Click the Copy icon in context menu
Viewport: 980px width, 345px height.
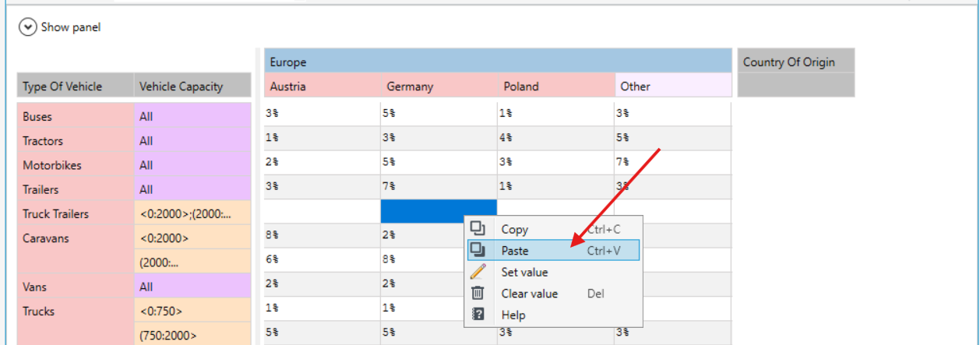(478, 229)
